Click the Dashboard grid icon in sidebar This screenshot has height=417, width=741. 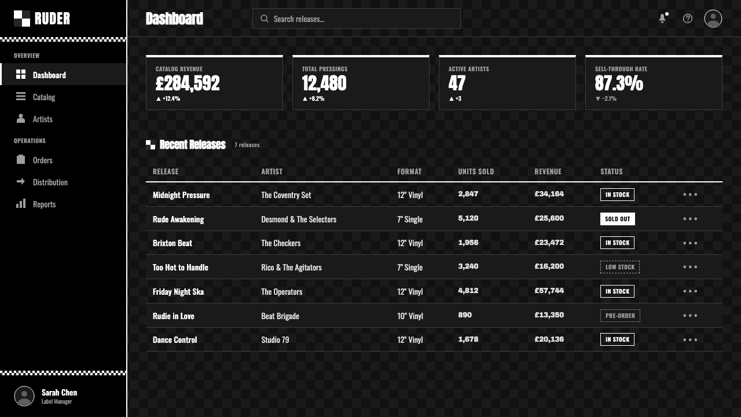[21, 74]
